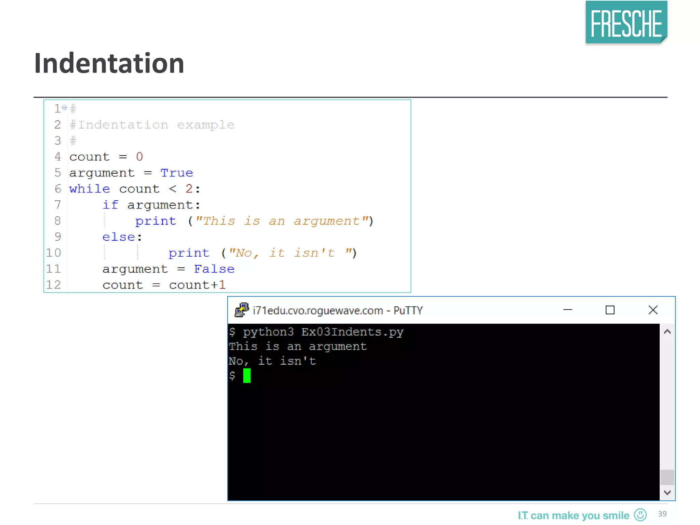Click the PuTTY window title text
Screen dimensions: 700x525
[x=338, y=310]
